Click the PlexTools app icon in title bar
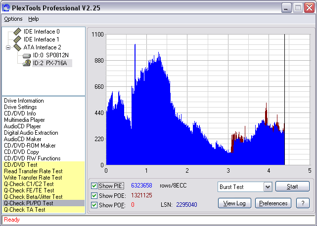Viewport: 317px width, 226px height. coord(6,8)
